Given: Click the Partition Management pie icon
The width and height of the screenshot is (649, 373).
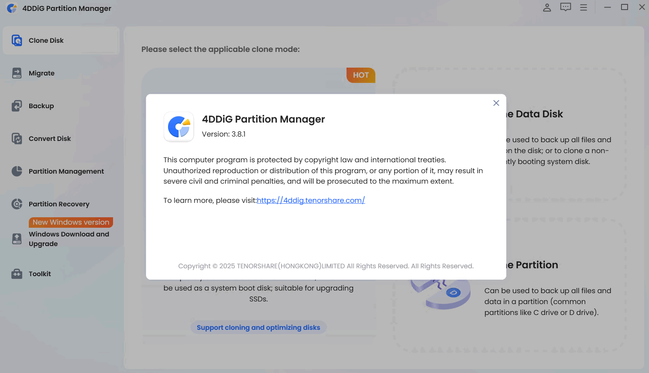Looking at the screenshot, I should (17, 171).
